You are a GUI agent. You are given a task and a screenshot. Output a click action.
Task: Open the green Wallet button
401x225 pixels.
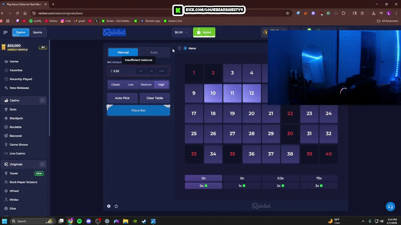click(204, 32)
